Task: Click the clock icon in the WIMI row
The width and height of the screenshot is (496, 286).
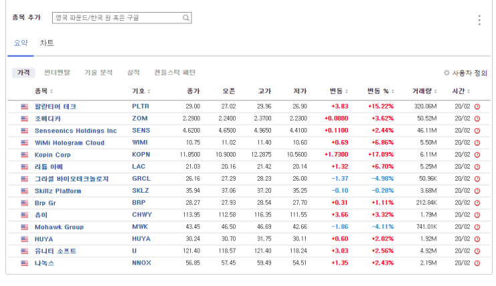Action: (477, 143)
